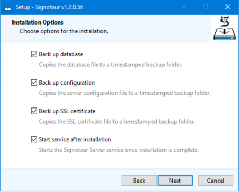Cancel the Signotaur setup
This screenshot has width=239, height=192.
pos(216,181)
